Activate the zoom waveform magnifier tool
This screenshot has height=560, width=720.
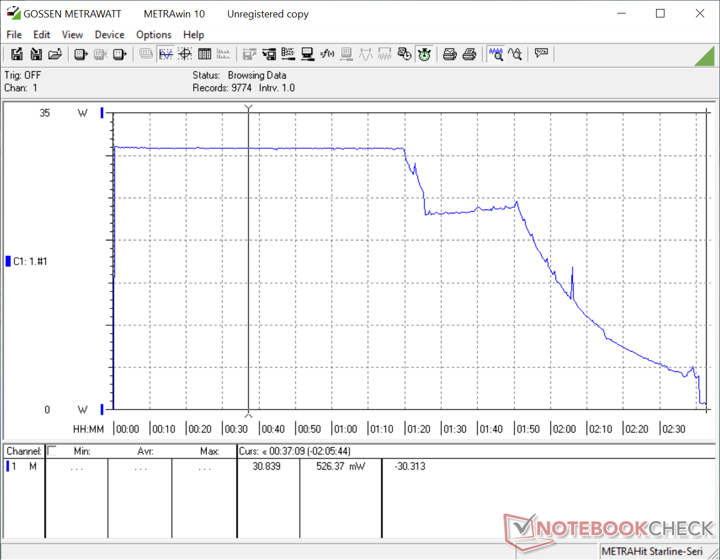point(496,54)
